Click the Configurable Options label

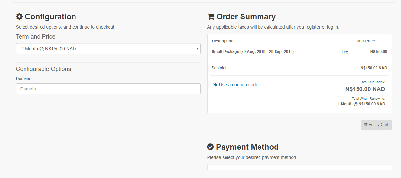[x=43, y=69]
